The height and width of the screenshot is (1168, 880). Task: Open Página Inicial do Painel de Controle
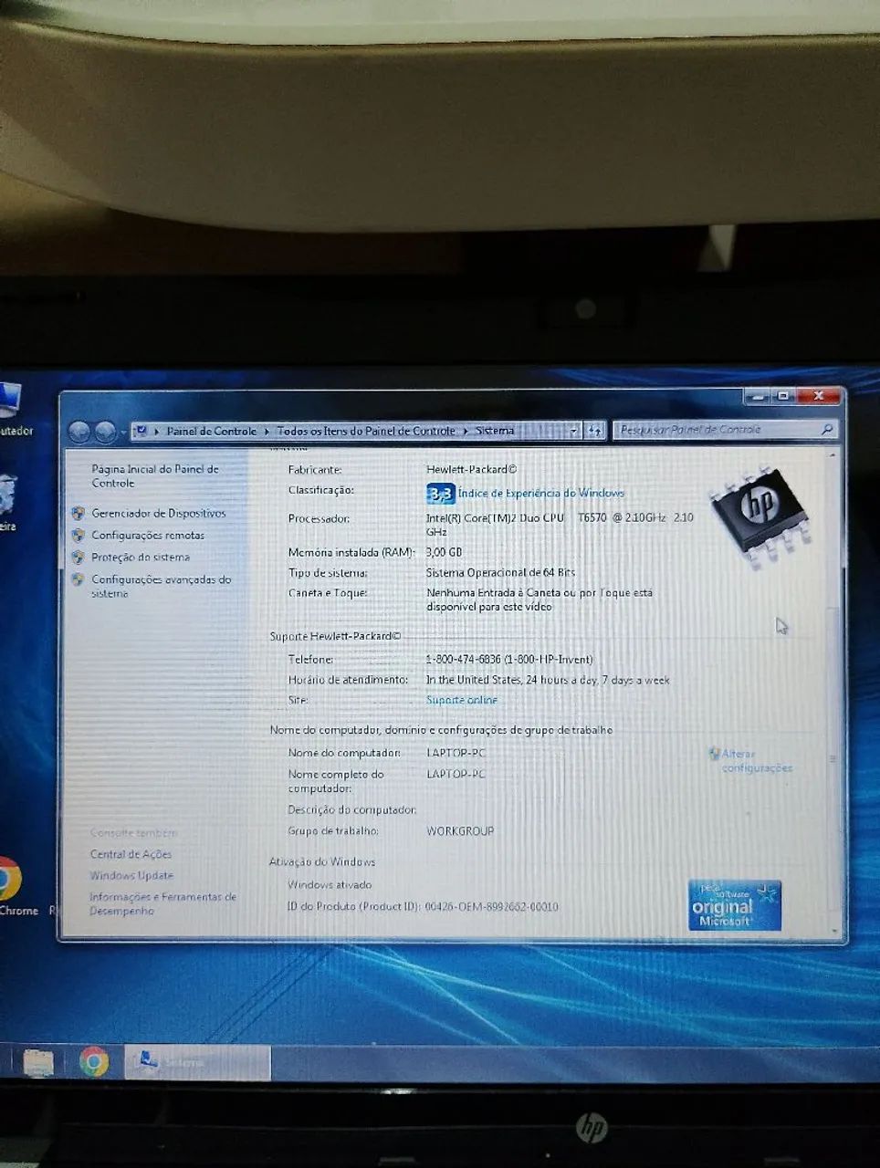pos(154,475)
